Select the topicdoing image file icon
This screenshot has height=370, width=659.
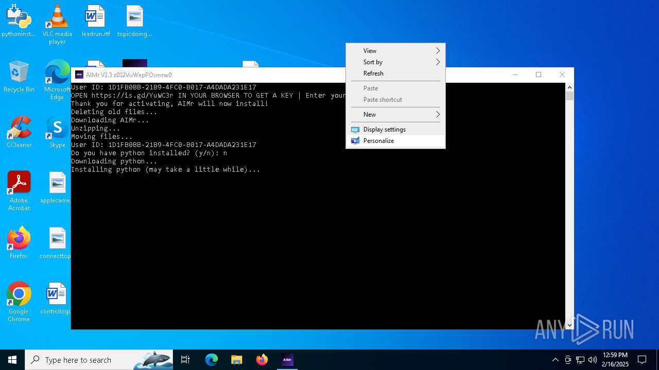pos(134,21)
